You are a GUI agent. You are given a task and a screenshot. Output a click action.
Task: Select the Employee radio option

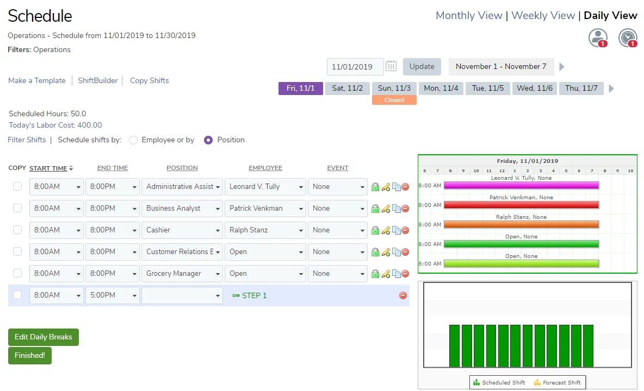tap(133, 140)
